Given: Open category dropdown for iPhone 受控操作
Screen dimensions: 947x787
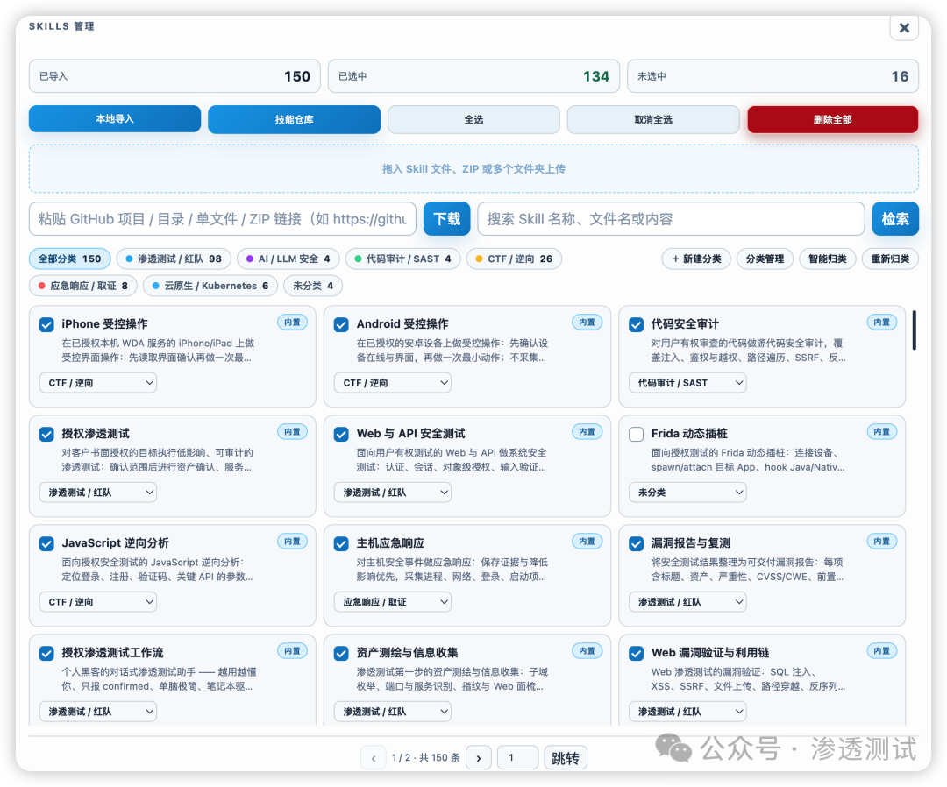Looking at the screenshot, I should click(98, 383).
